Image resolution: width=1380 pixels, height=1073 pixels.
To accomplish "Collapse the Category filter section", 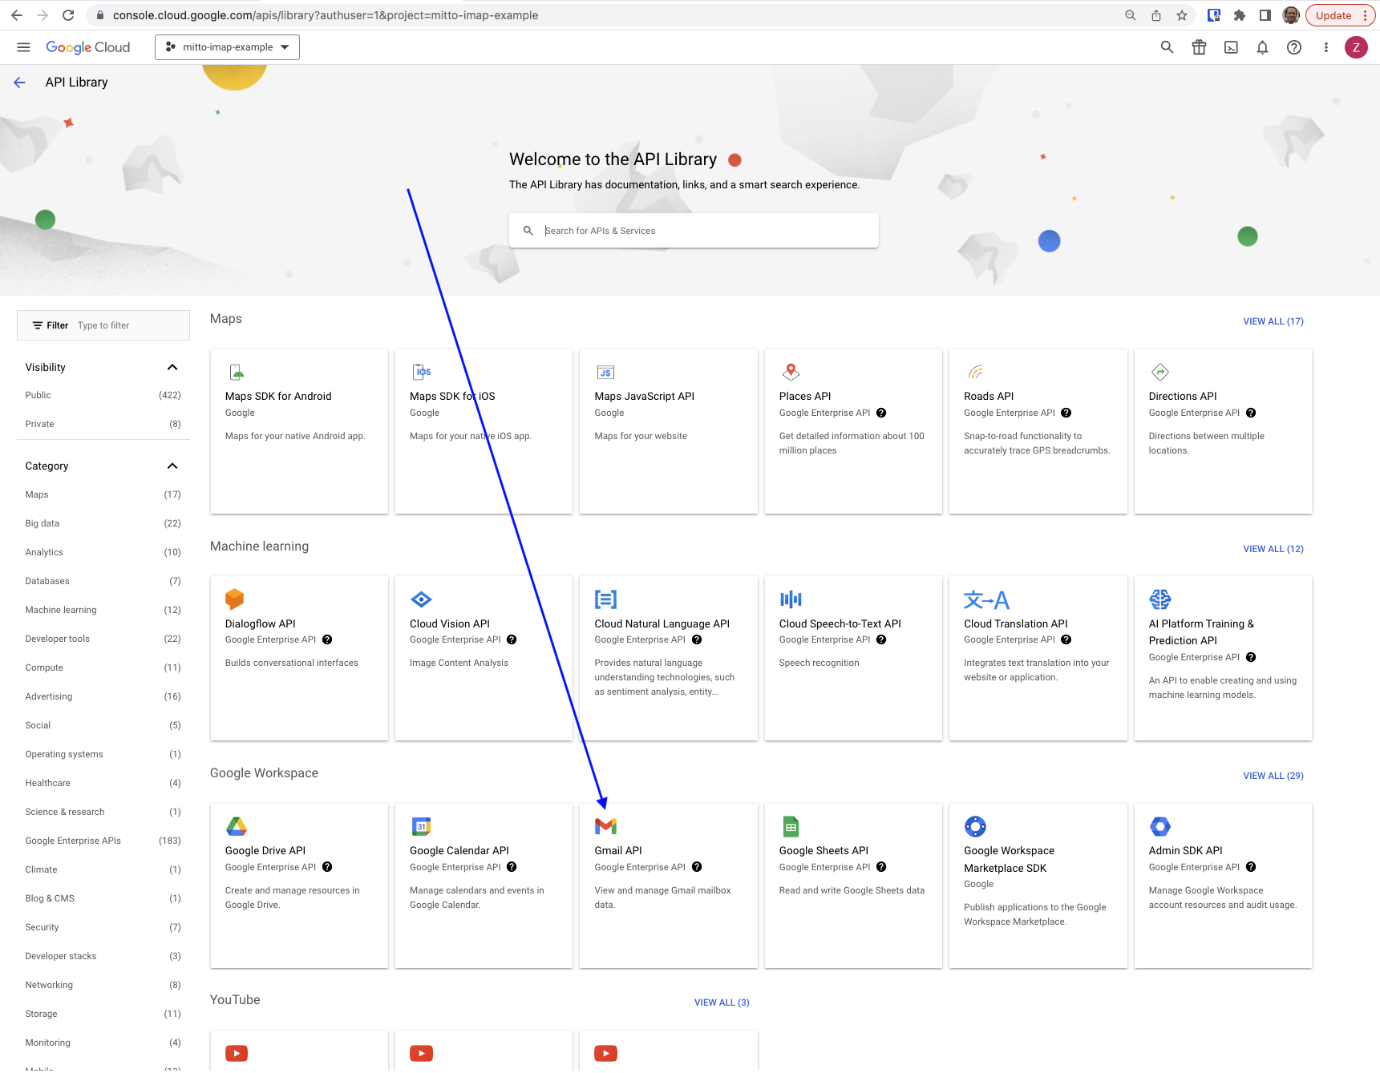I will tap(172, 466).
